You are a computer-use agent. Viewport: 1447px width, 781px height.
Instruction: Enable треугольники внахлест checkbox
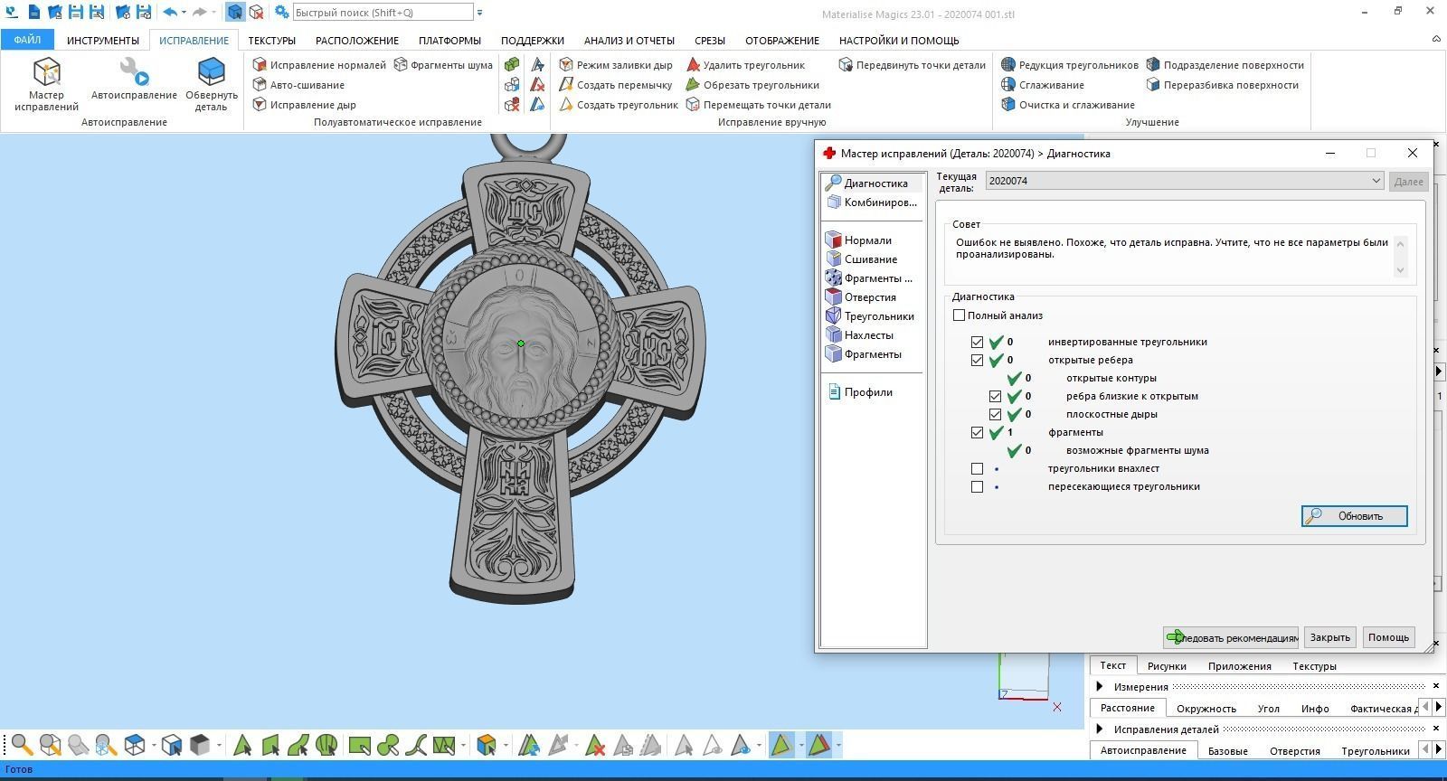tap(977, 469)
